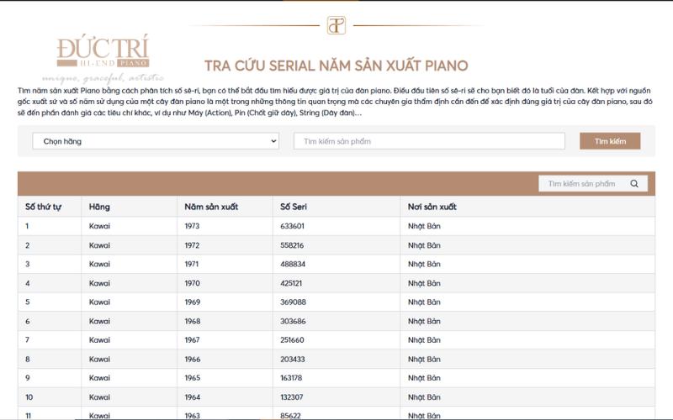Click serial number 488834
Viewport: 673px width, 420px height.
coord(293,264)
